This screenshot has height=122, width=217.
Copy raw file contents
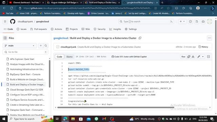189,57
